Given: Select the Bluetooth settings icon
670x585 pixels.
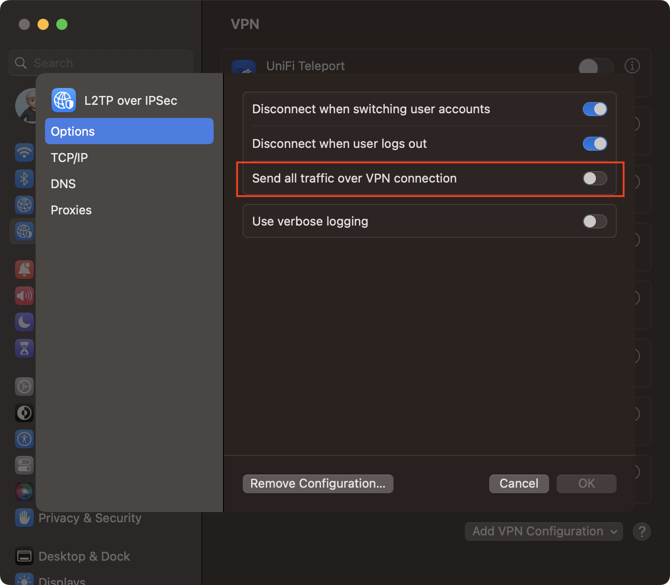Looking at the screenshot, I should coord(24,178).
